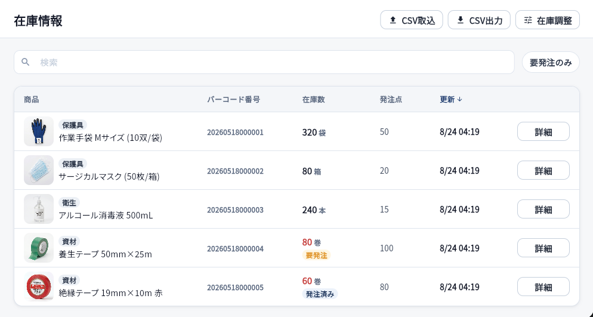593x317 pixels.
Task: Open the 在庫調整 stock adjustment
Action: (548, 20)
